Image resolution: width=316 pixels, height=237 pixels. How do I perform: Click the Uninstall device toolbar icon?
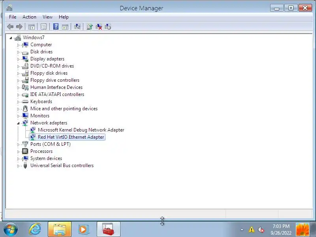(x=99, y=26)
